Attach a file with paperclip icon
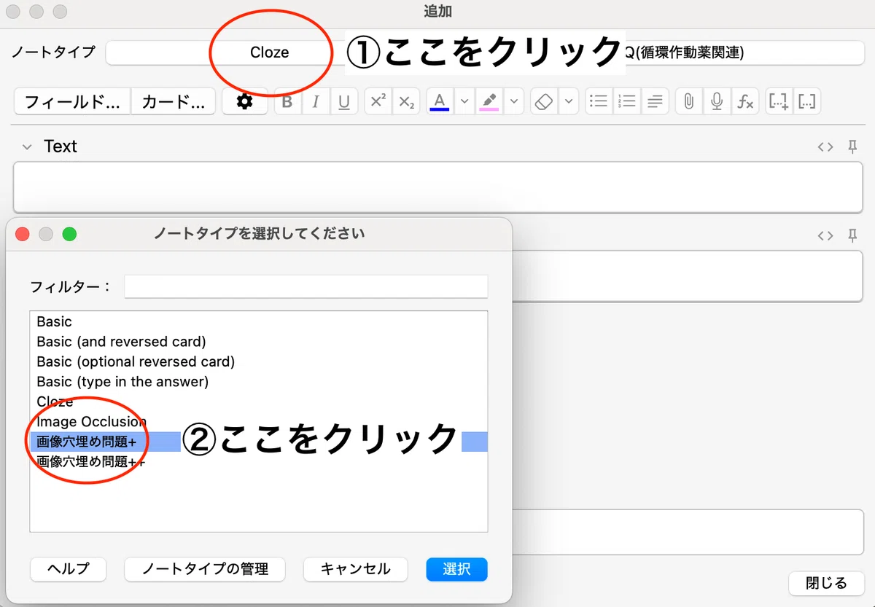875x607 pixels. [688, 102]
